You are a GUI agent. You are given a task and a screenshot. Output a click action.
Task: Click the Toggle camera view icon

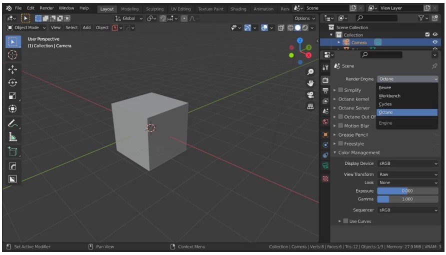pos(310,94)
